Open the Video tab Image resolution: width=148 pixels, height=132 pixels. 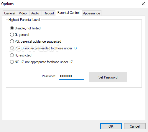coord(23,13)
